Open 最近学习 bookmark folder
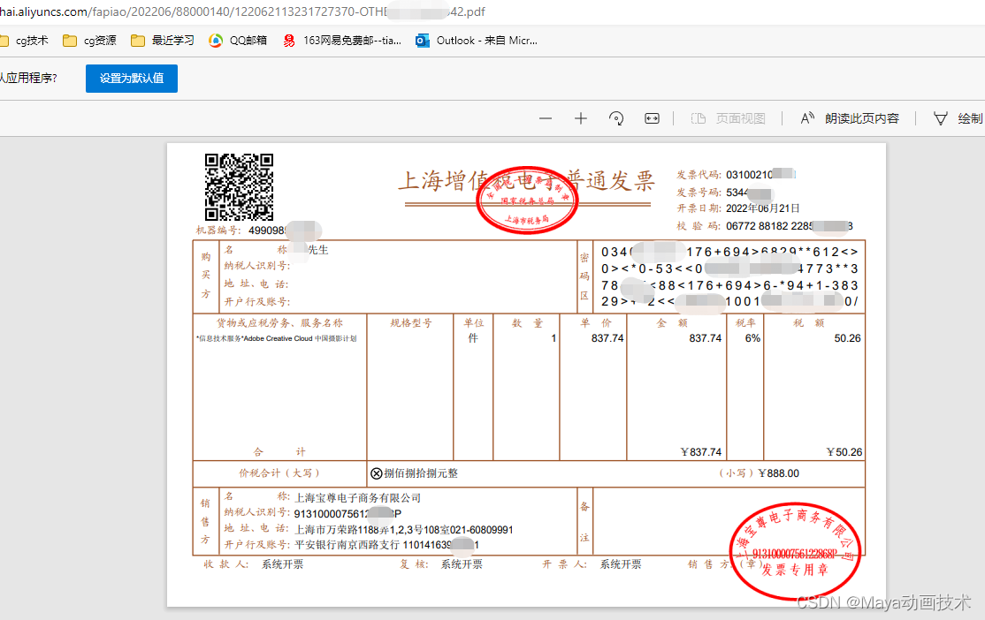This screenshot has width=985, height=620. [163, 41]
